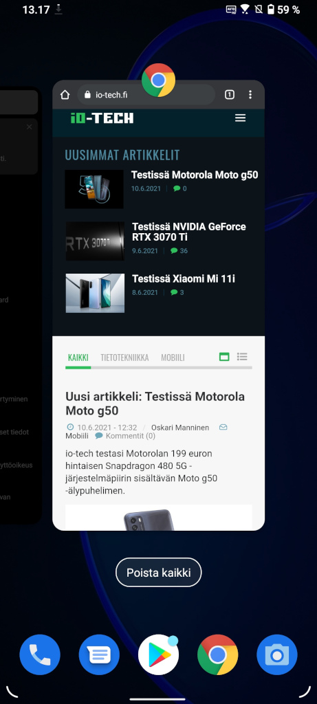Switch to the MOBIILI tab
Viewport: 317px width, 704px height.
(173, 357)
